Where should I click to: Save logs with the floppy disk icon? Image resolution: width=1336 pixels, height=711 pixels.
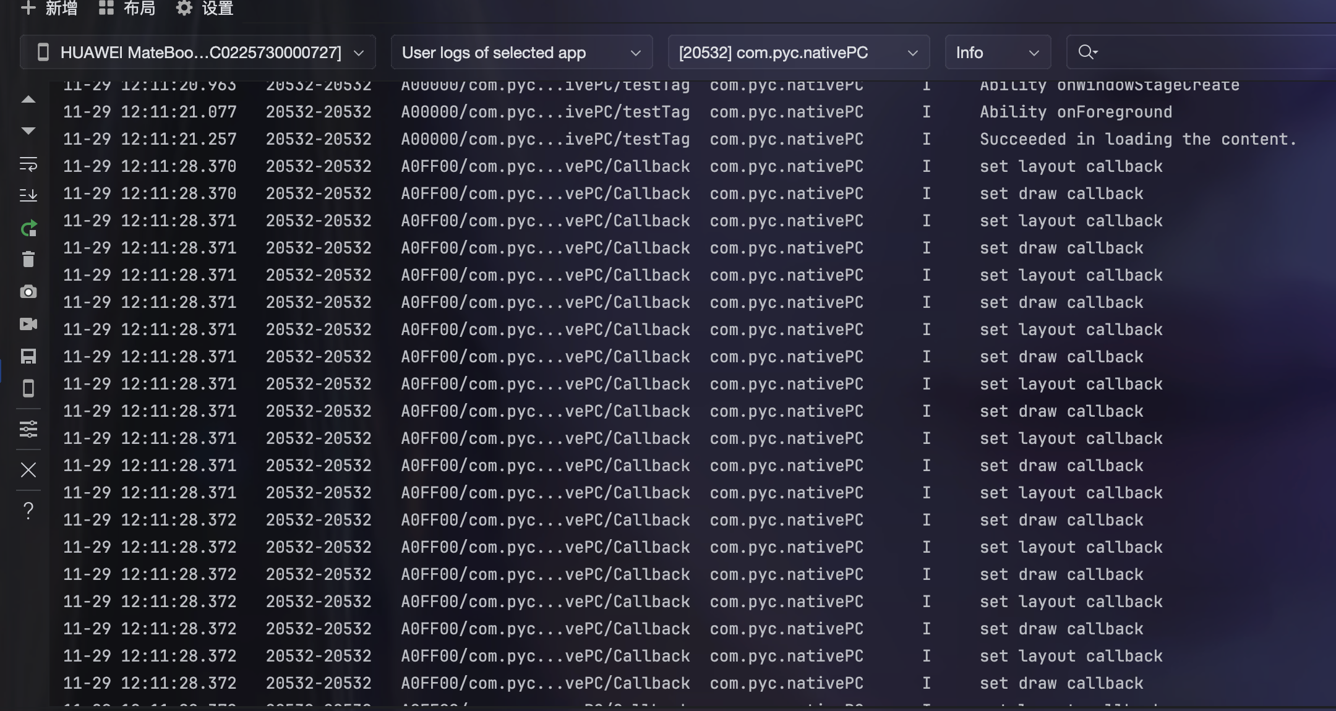pos(28,356)
